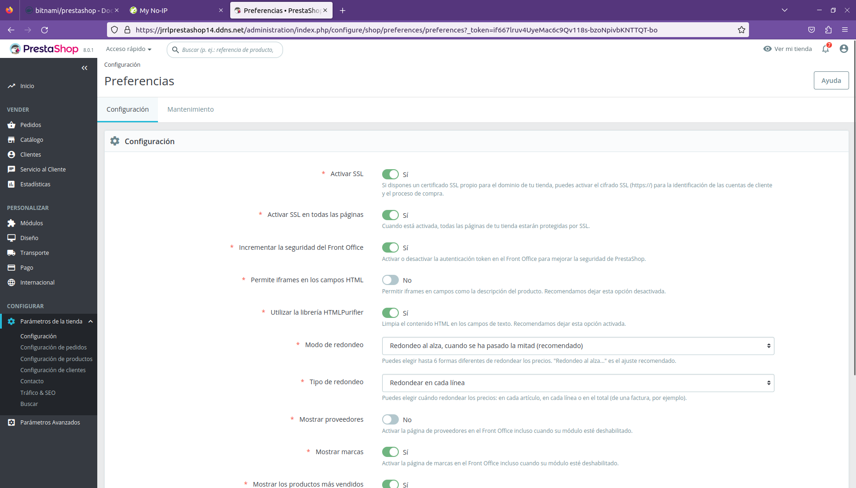Viewport: 856px width, 488px height.
Task: Open Tipo de redondeo dropdown
Action: 578,383
